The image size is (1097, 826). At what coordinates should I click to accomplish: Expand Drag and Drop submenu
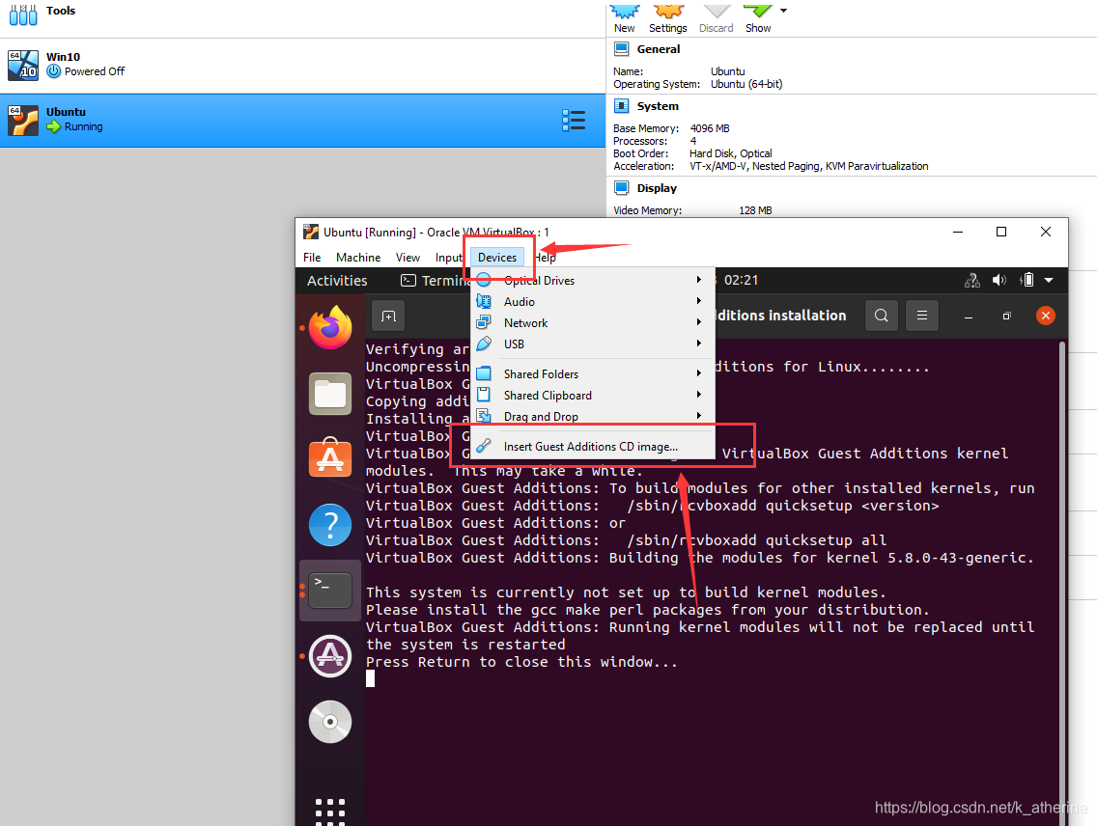pyautogui.click(x=593, y=416)
